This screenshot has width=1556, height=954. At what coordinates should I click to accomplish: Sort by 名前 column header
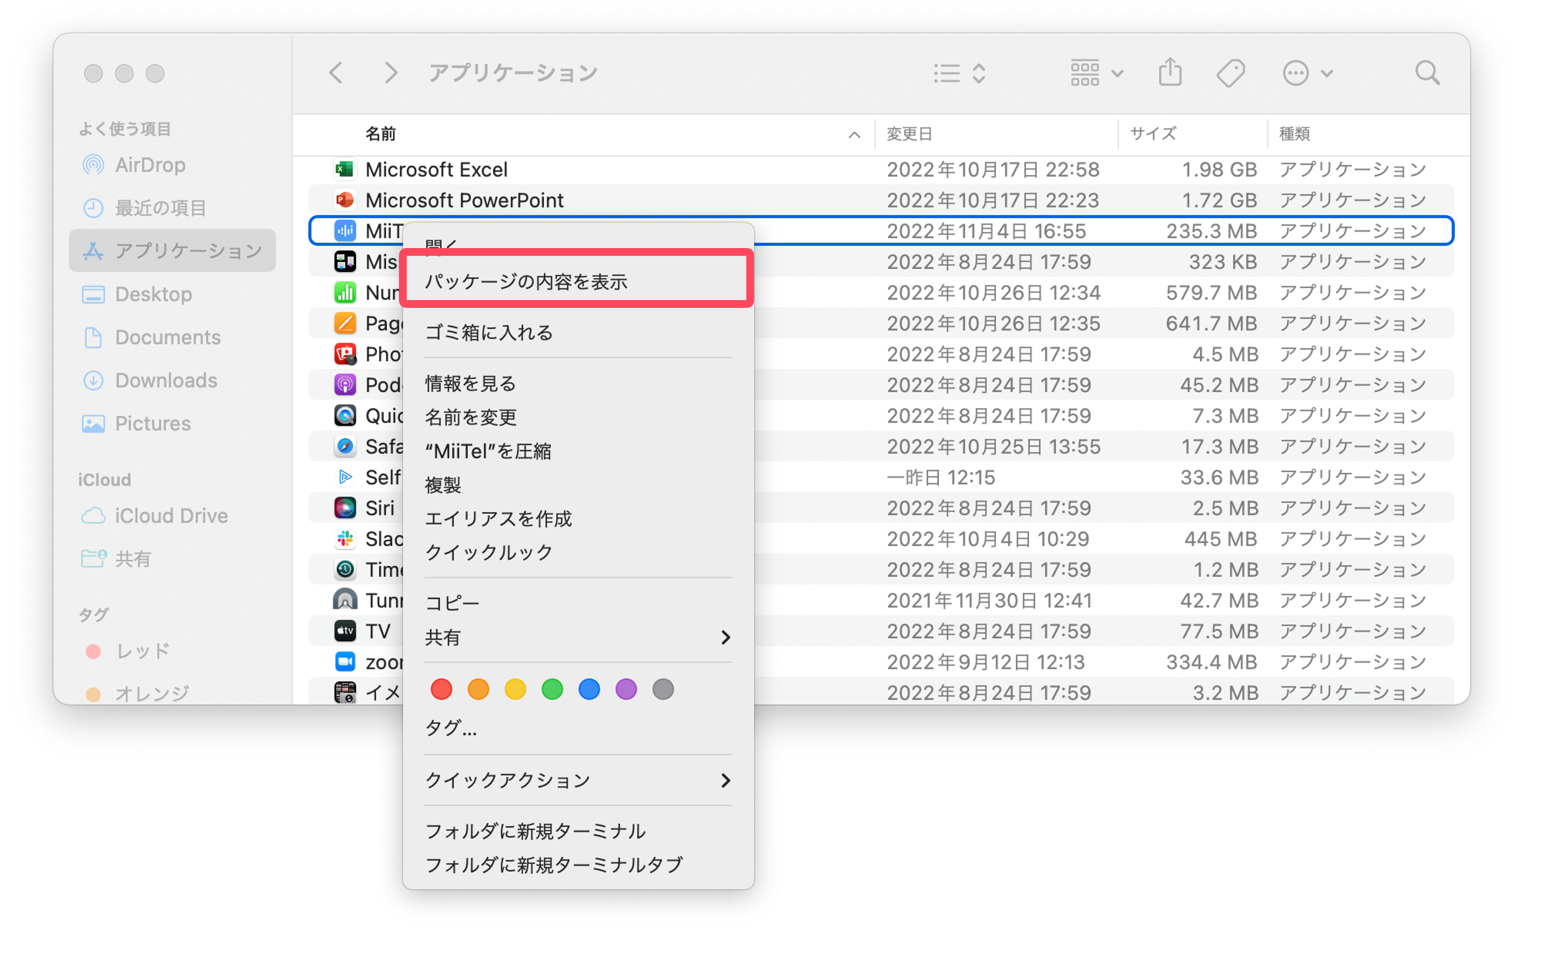380,134
